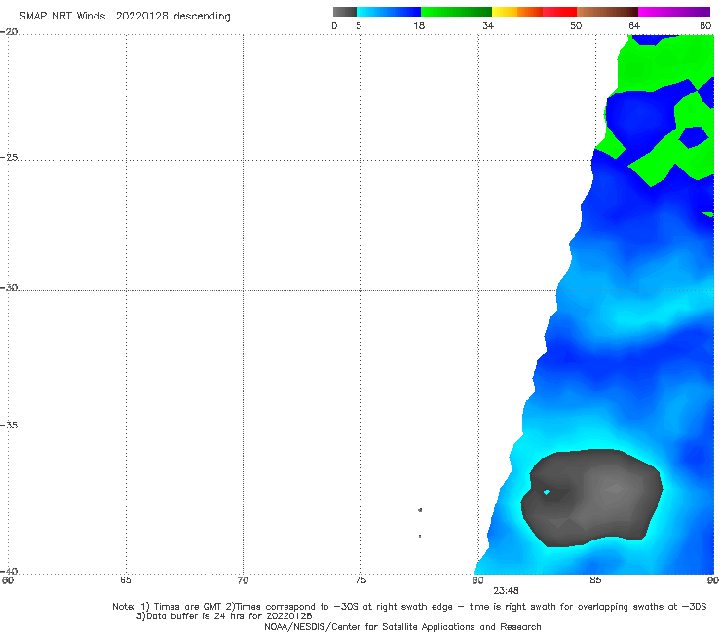Click the latitude label '-35'

coord(9,425)
